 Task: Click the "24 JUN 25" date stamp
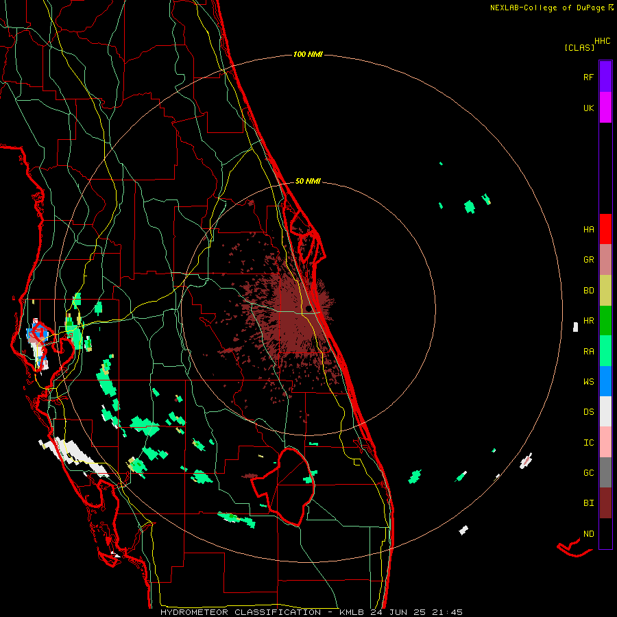[x=398, y=612]
